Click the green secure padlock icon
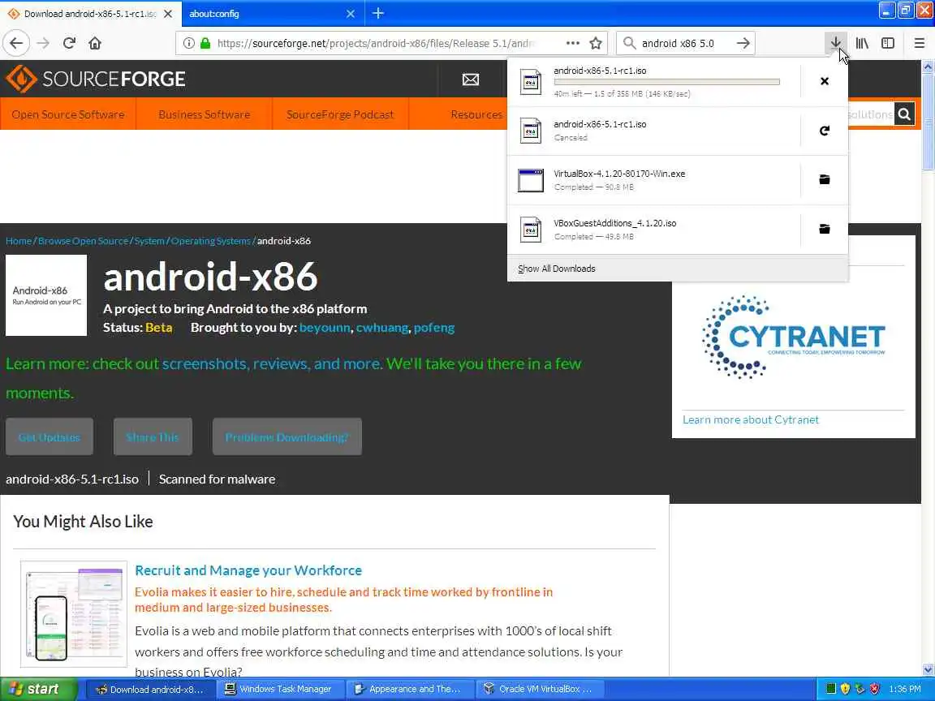The height and width of the screenshot is (701, 935). click(x=205, y=43)
